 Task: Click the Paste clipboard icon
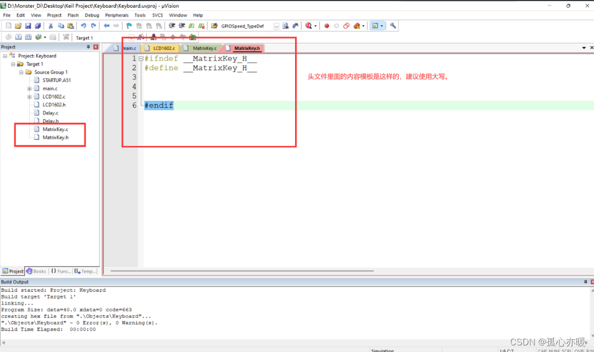pyautogui.click(x=71, y=26)
